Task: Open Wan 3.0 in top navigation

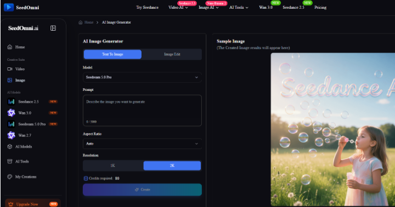Action: tap(266, 7)
